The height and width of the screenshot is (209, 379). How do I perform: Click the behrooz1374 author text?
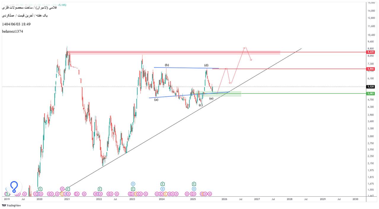pos(12,31)
